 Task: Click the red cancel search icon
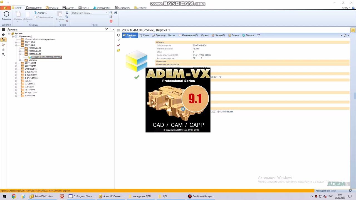click(x=111, y=21)
